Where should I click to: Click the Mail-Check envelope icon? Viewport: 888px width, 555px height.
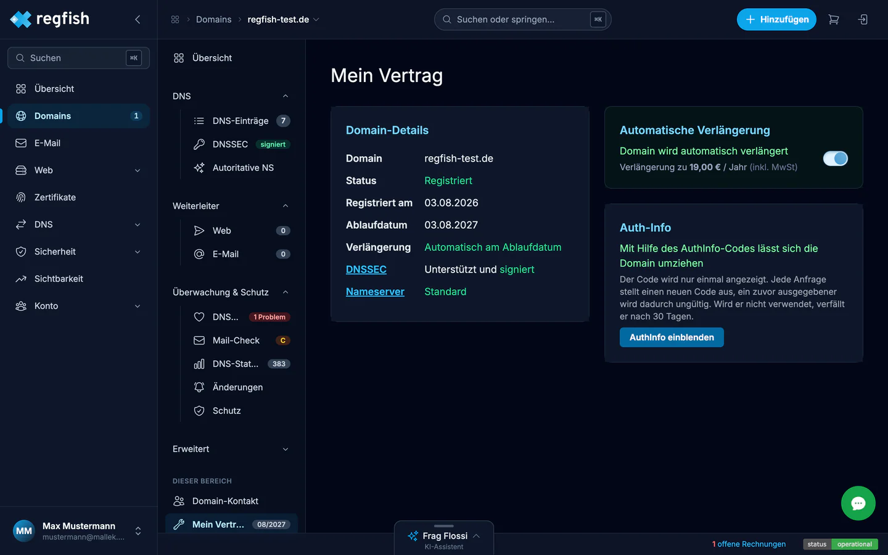(x=199, y=340)
